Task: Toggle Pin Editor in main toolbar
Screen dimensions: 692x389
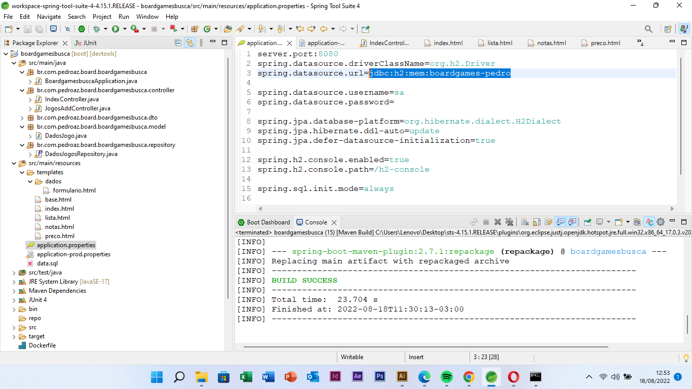Action: 365,29
